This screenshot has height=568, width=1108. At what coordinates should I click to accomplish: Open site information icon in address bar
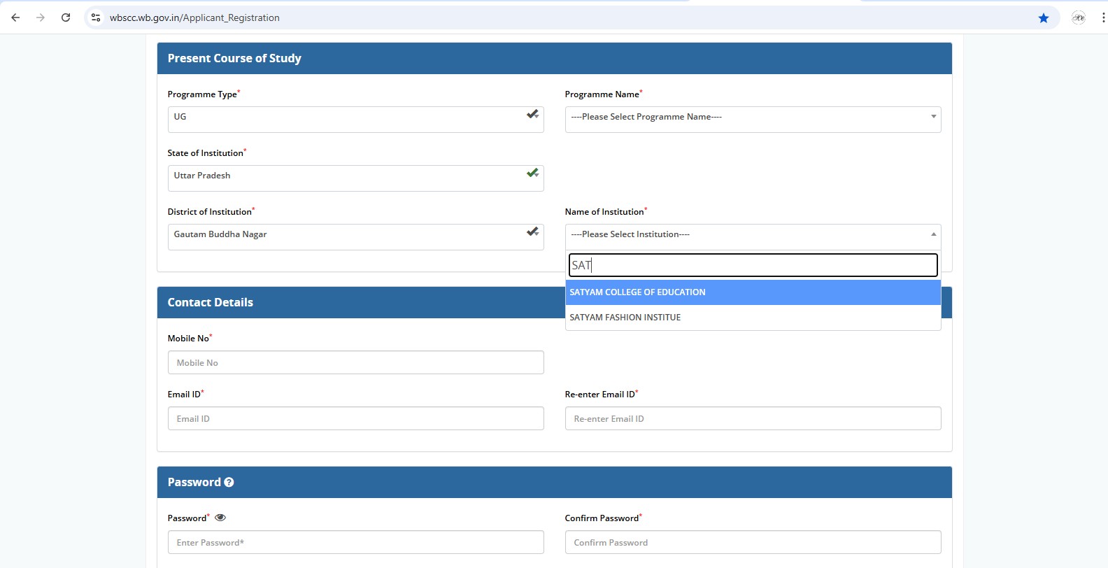96,17
